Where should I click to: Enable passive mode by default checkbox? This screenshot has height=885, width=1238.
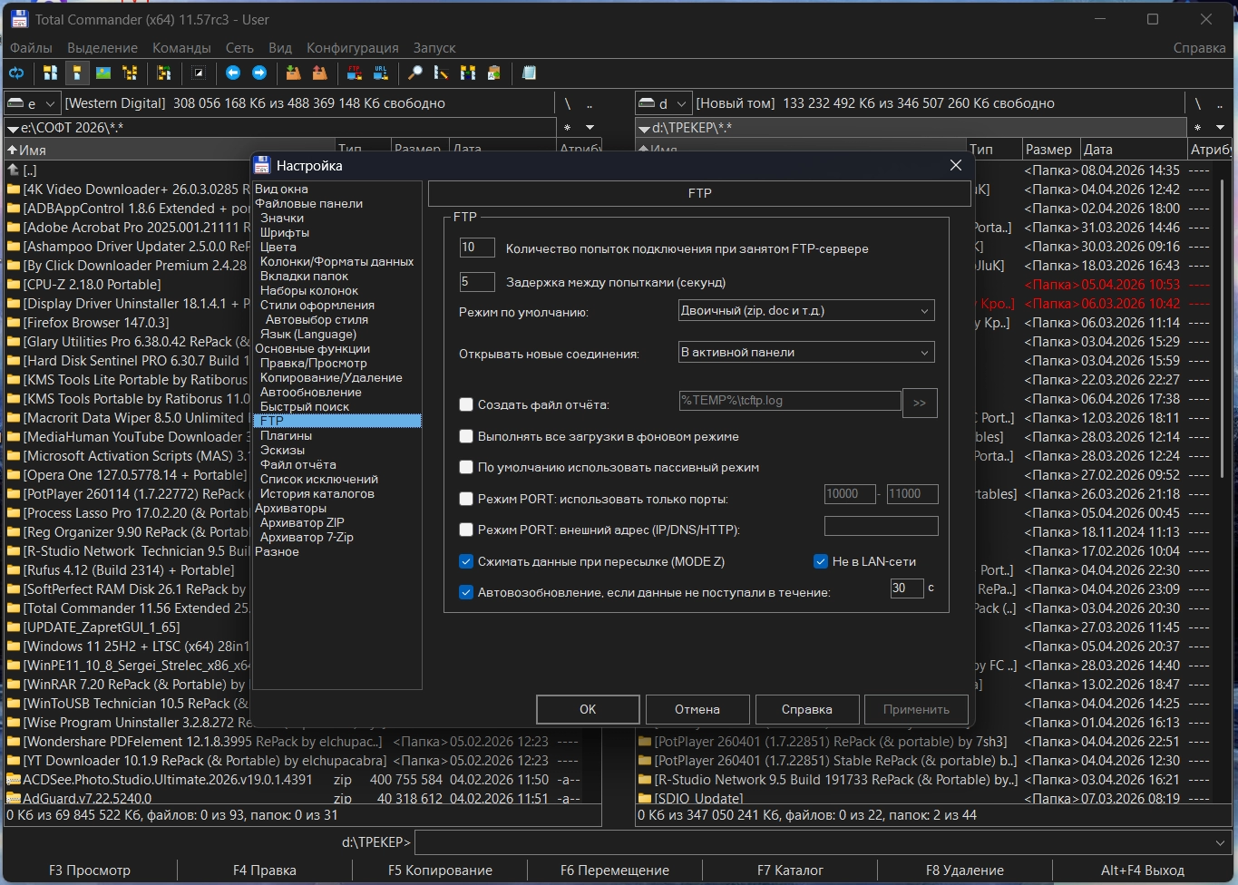(466, 467)
